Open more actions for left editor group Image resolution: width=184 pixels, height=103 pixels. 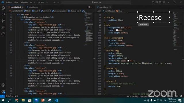click(x=92, y=7)
